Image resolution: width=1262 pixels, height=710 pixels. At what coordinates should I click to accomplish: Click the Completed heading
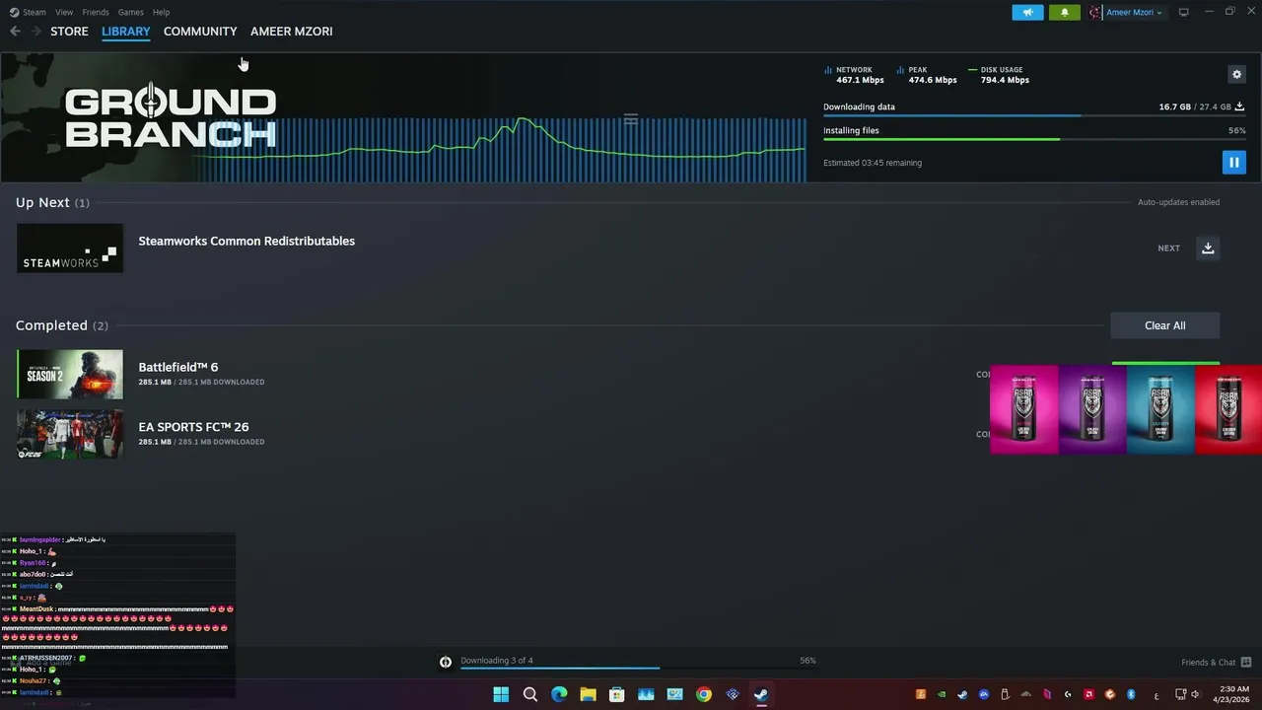point(62,325)
